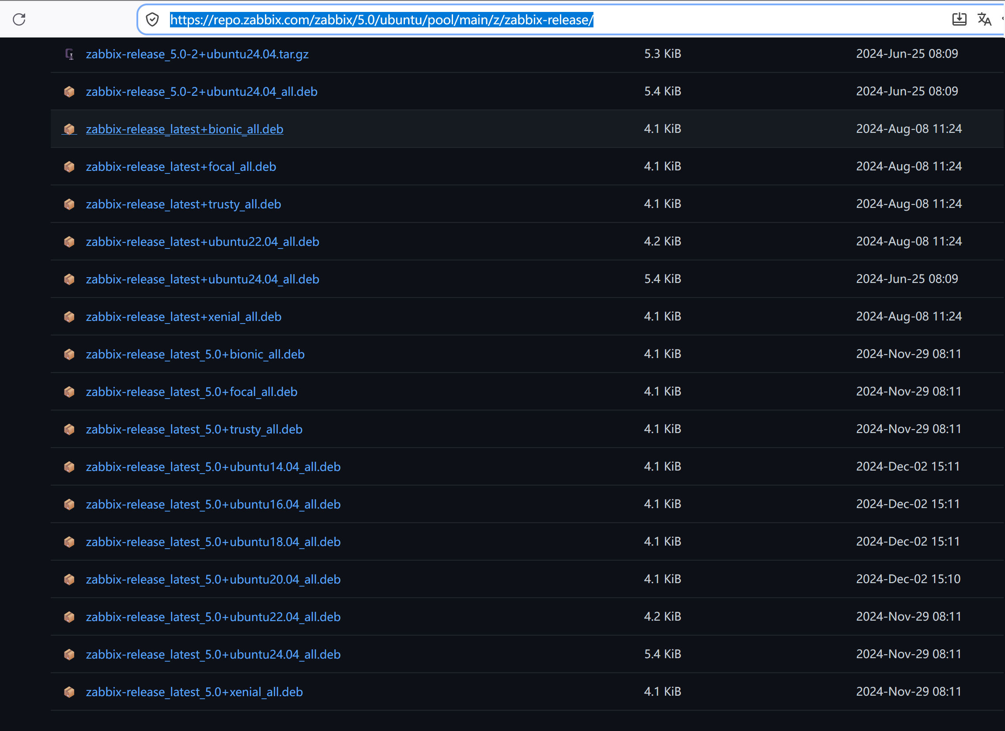Click package icon for zabbix-release_latest_5.0+ubuntu16.04_all.deb
Viewport: 1005px width, 731px height.
tap(69, 504)
